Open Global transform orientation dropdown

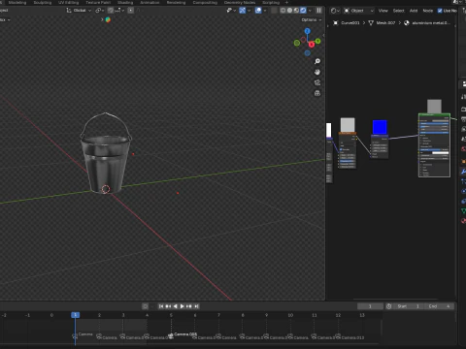(x=79, y=11)
